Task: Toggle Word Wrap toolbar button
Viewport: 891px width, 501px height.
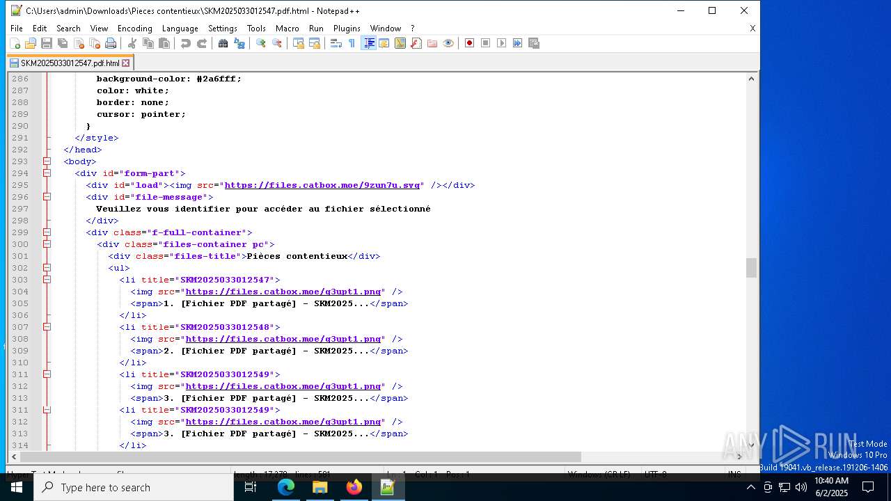Action: pos(336,43)
